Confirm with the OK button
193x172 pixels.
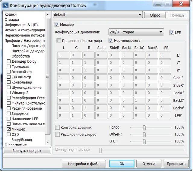click(x=122, y=164)
